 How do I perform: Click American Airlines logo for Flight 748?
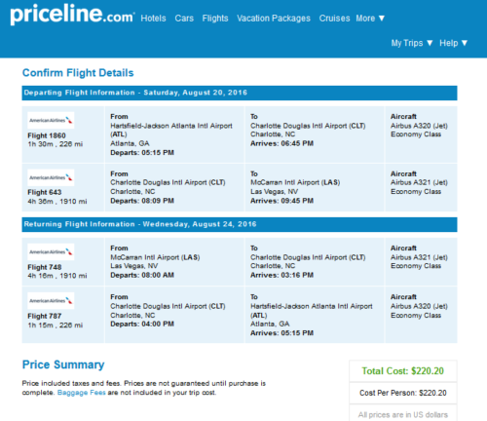click(51, 251)
